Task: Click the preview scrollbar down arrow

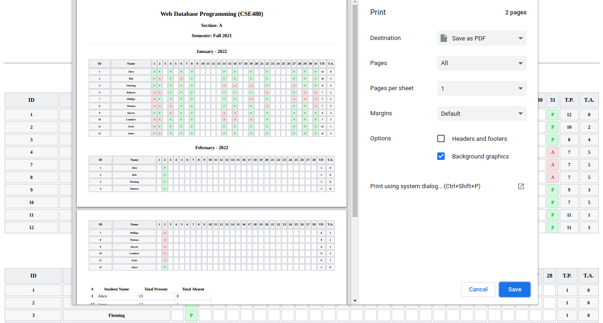Action: pos(355,301)
